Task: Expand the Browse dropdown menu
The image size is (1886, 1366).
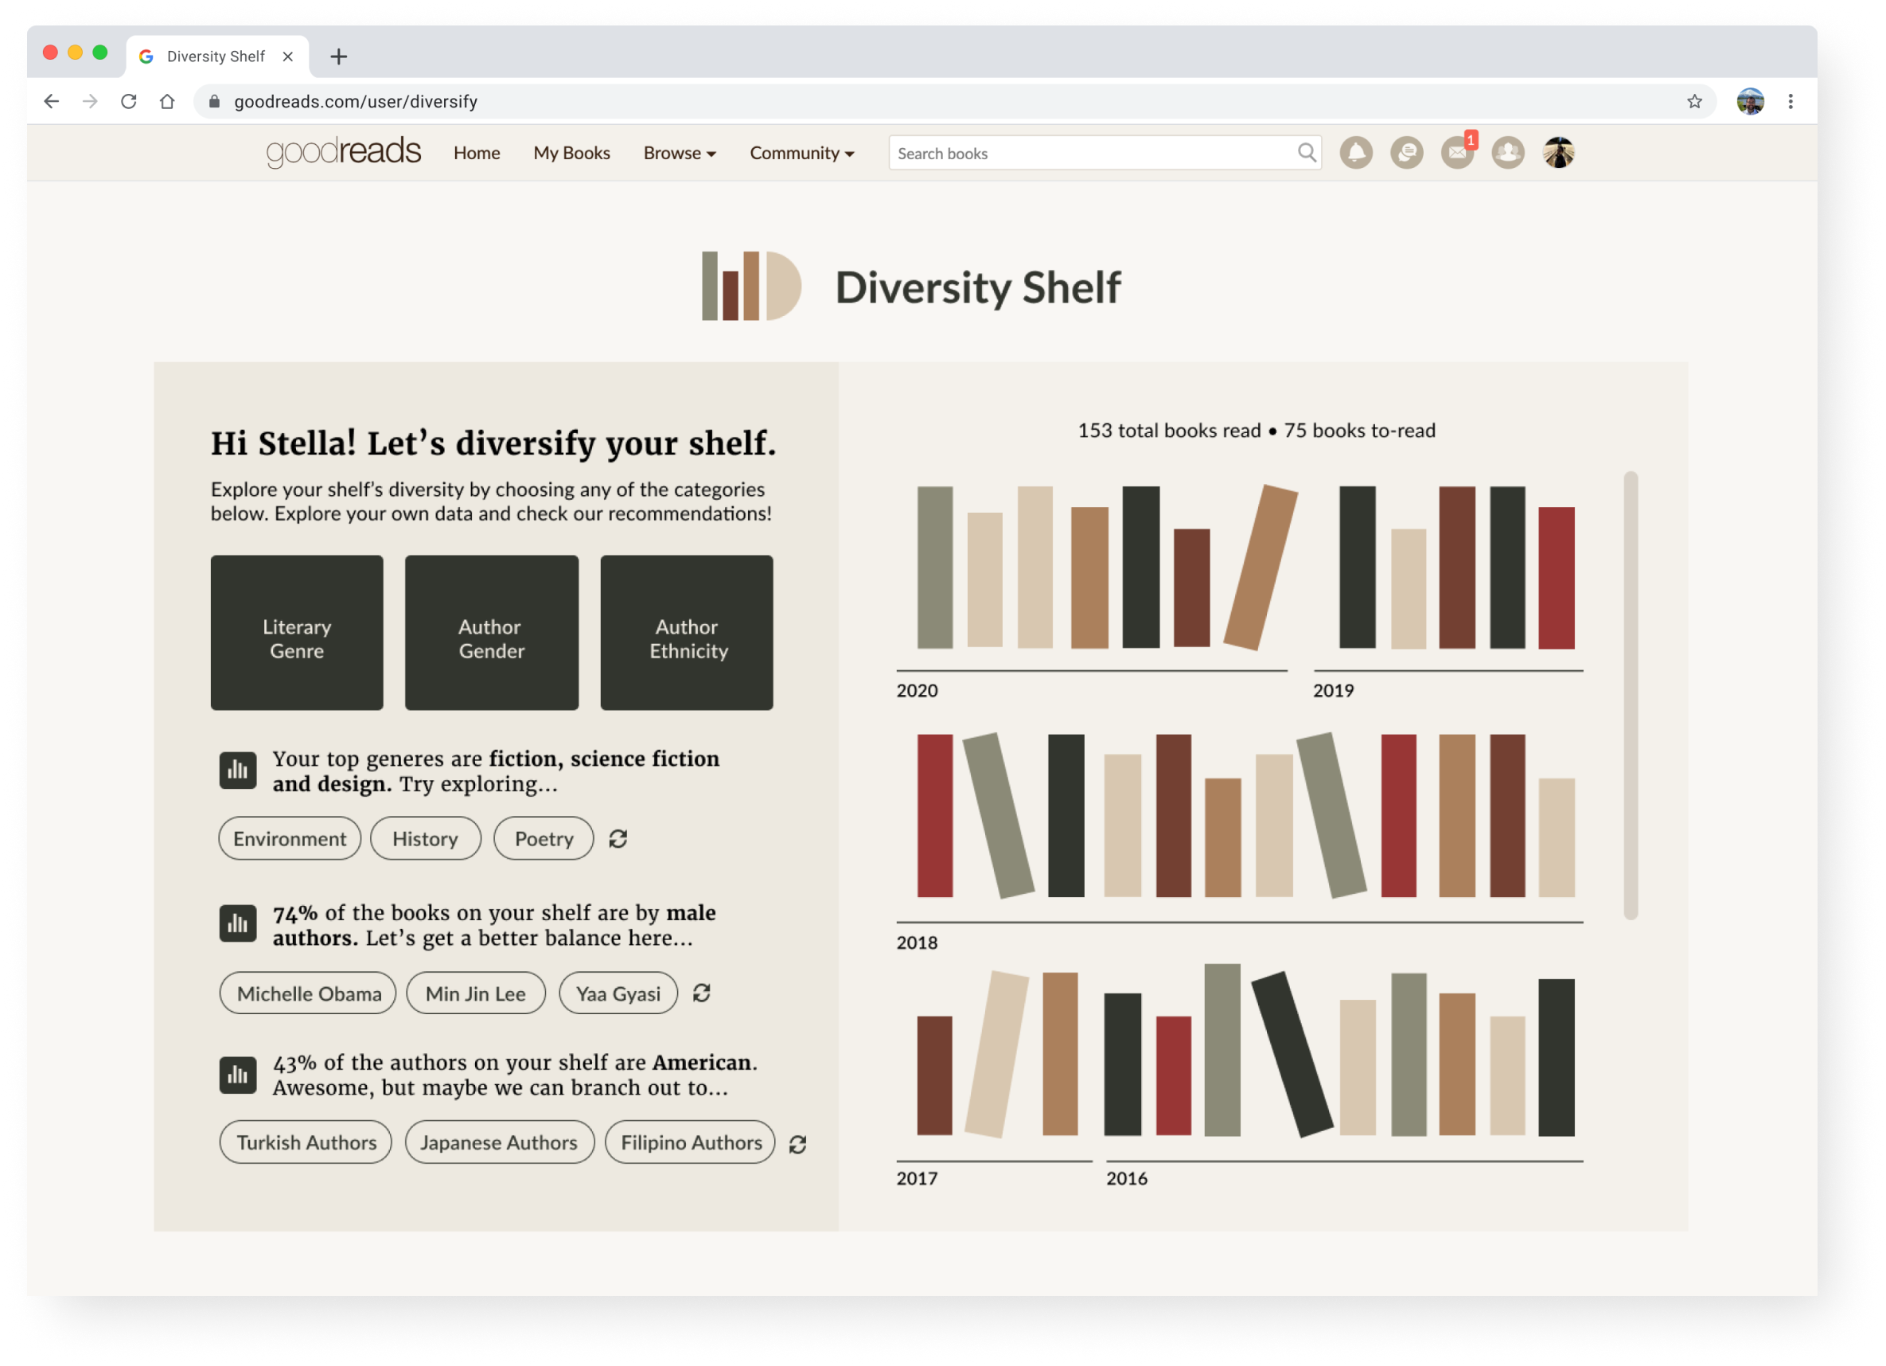Action: [680, 153]
